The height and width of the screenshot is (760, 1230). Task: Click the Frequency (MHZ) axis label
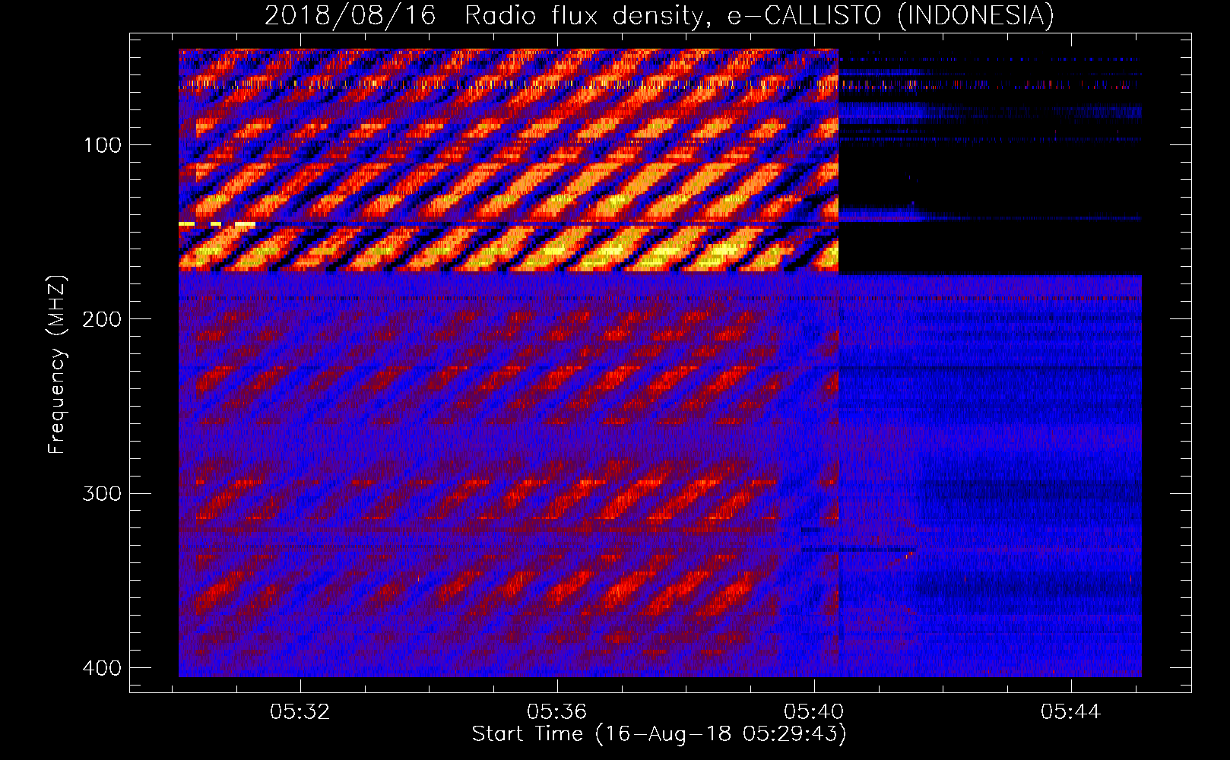point(57,364)
